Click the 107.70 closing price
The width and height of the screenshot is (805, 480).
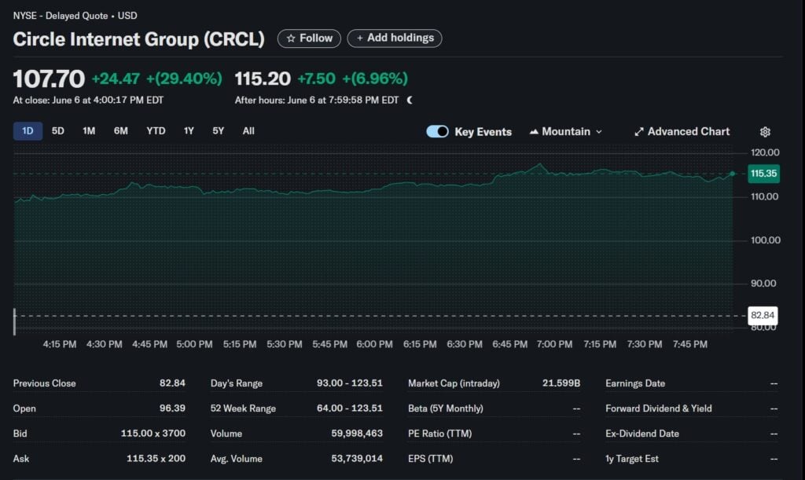pyautogui.click(x=49, y=79)
